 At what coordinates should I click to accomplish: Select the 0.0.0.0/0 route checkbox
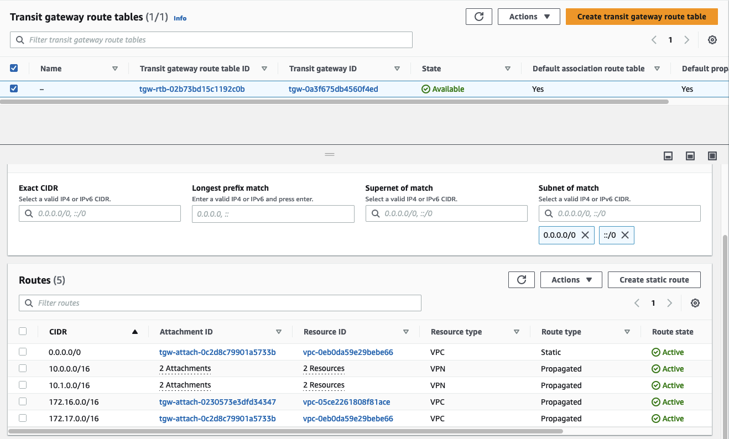(x=23, y=352)
